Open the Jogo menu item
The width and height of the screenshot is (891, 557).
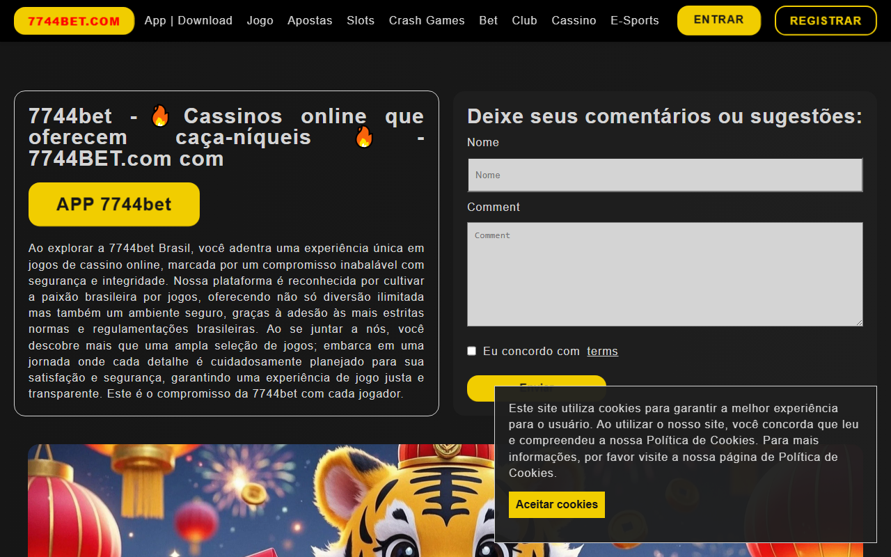click(x=260, y=21)
